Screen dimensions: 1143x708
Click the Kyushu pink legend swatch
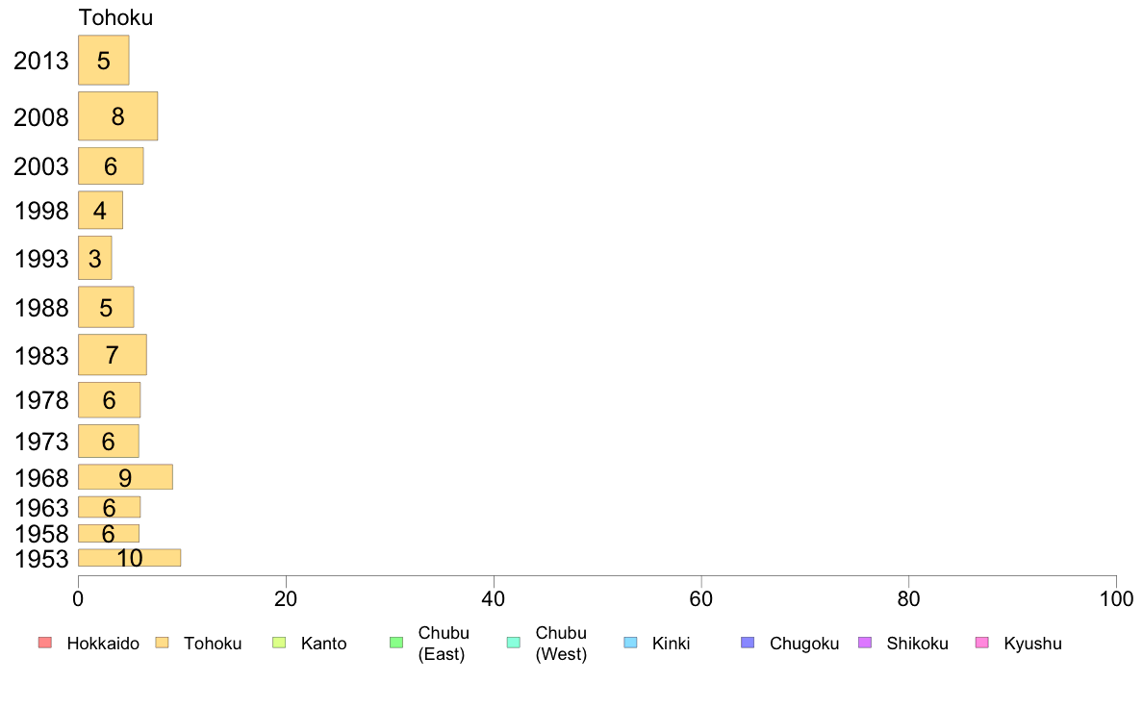[x=982, y=643]
